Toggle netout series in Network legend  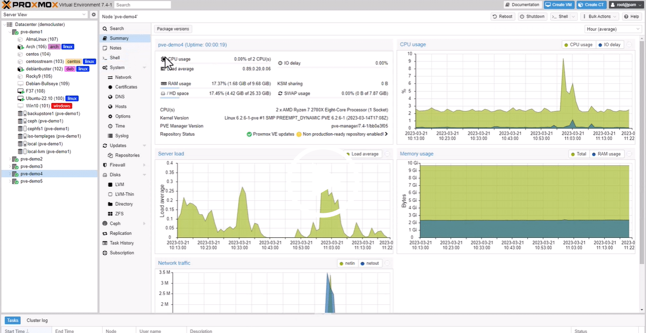[370, 263]
